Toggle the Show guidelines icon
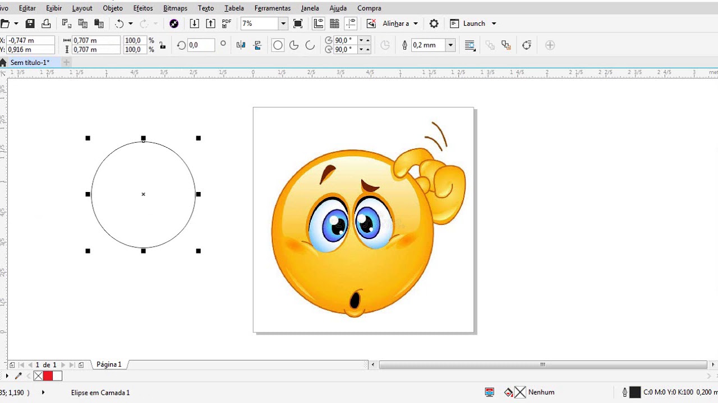718x403 pixels. click(351, 24)
